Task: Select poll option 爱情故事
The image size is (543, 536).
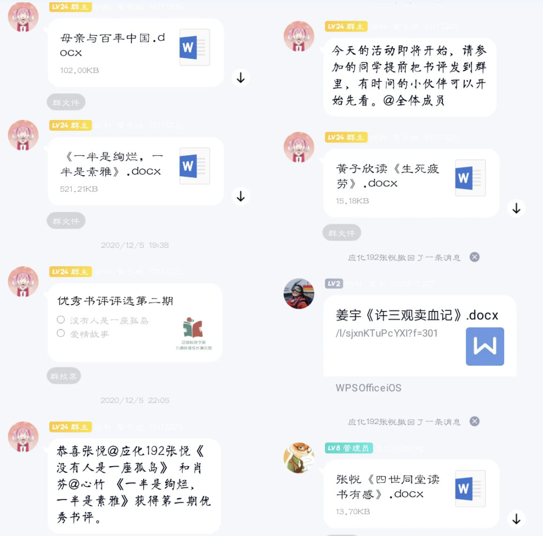Action: pos(61,333)
